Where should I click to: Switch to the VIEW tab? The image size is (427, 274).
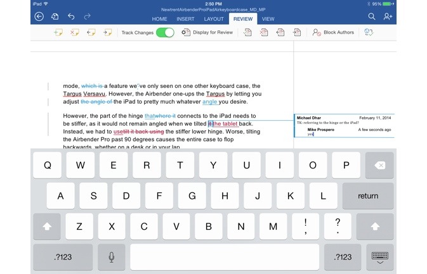[268, 19]
